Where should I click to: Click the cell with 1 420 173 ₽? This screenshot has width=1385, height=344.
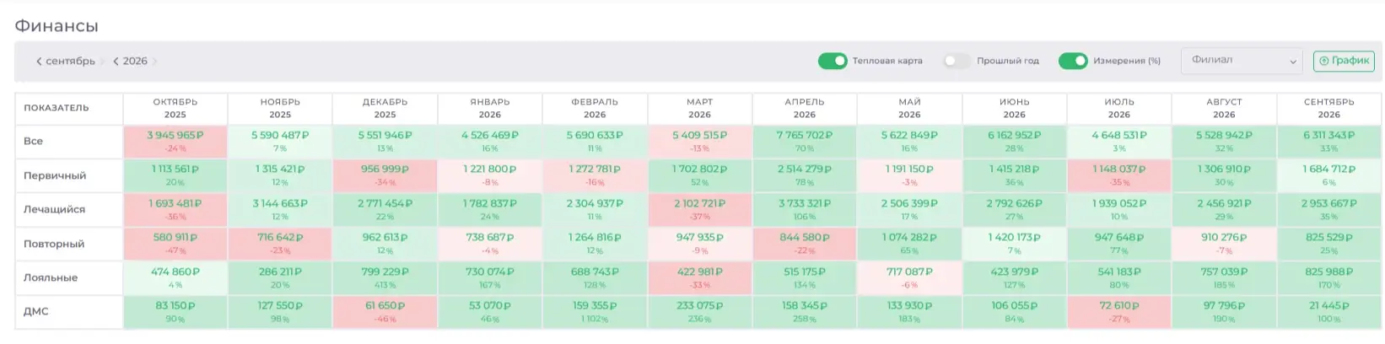[x=1015, y=244]
